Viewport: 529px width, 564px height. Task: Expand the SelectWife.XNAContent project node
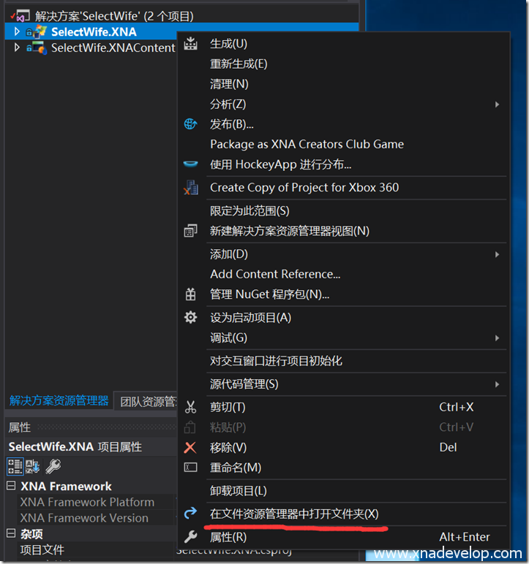click(x=18, y=47)
